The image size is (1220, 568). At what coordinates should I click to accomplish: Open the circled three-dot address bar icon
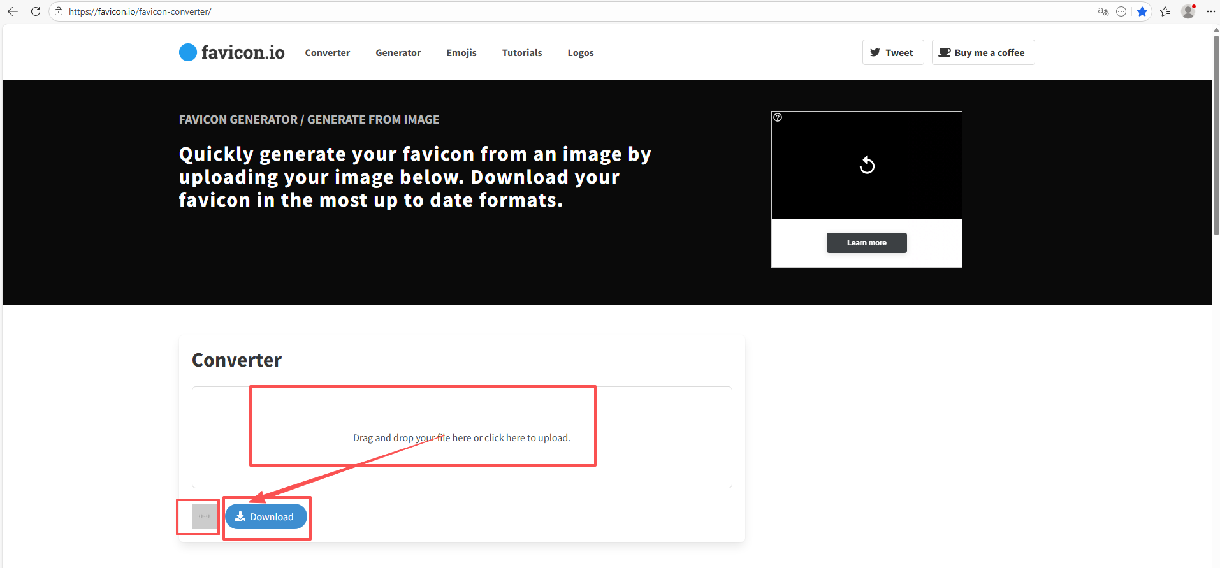tap(1121, 11)
